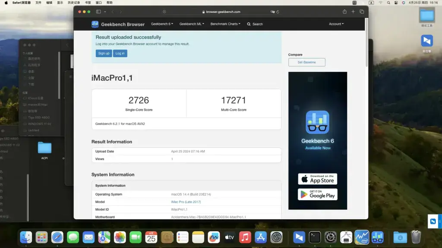Click the Safari page vertical scrollbar
442x248 pixels.
pyautogui.click(x=366, y=42)
